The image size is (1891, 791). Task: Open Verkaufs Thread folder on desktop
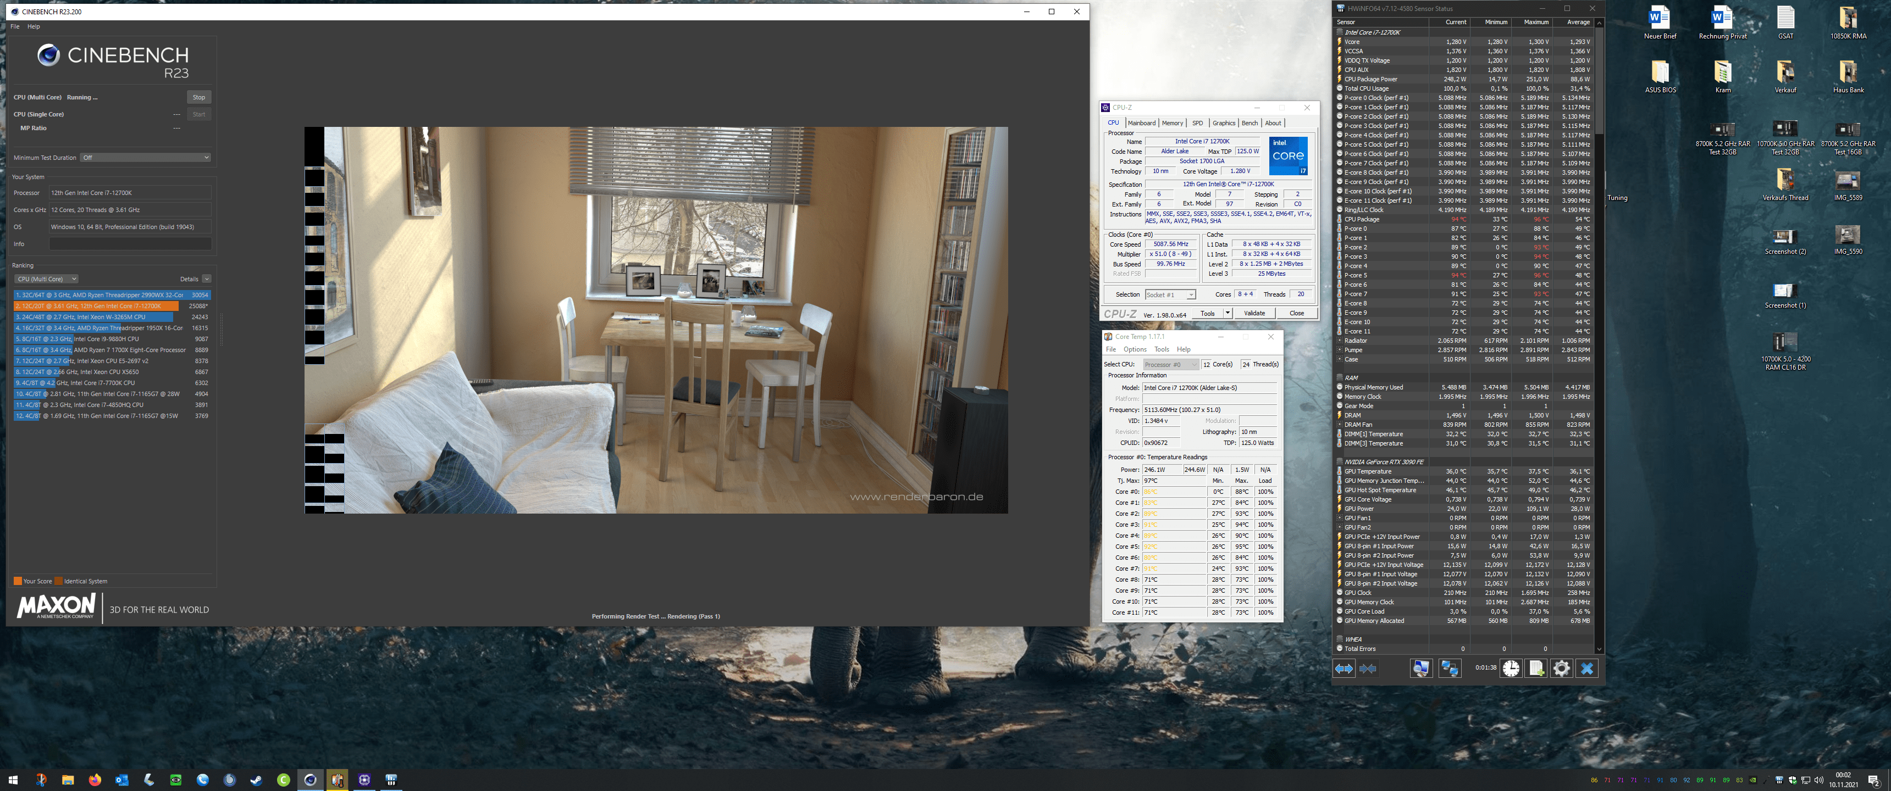pos(1785,184)
